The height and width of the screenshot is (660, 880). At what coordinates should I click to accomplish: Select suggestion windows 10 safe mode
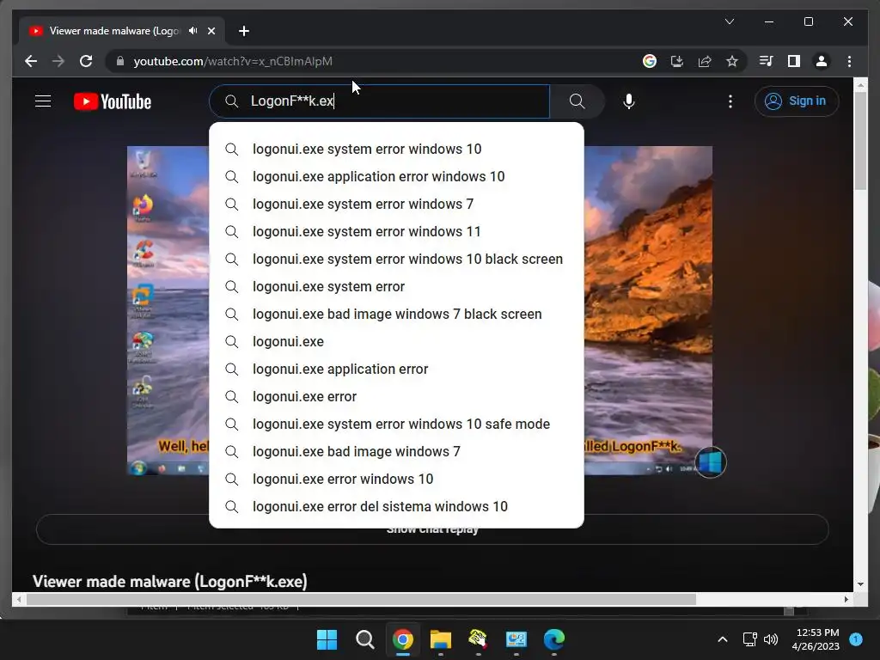[396, 424]
